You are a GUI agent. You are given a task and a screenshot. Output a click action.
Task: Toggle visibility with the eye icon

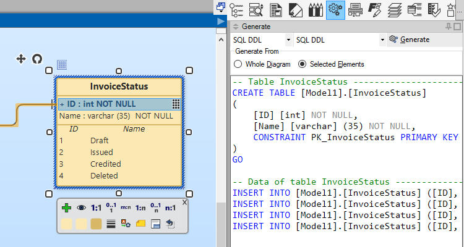(81, 209)
